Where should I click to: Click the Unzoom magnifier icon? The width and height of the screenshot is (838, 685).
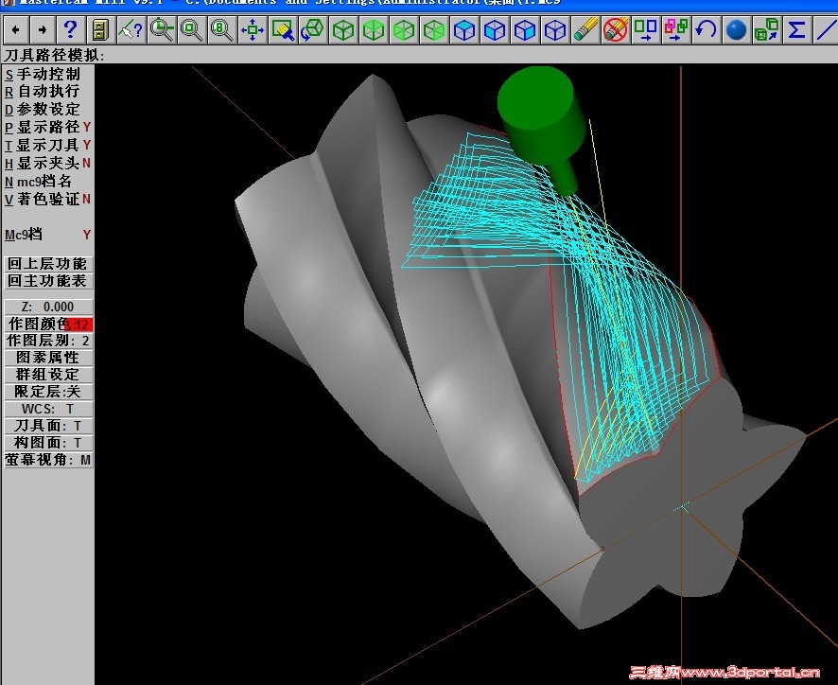coord(192,30)
